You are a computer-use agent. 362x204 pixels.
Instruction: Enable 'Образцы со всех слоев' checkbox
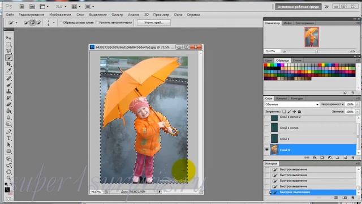pyautogui.click(x=61, y=23)
